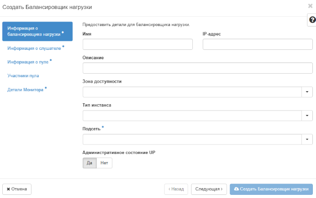Viewport: 316px width, 198px height.
Task: Switch to 'Информация о слушателе' tab
Action: pos(34,48)
